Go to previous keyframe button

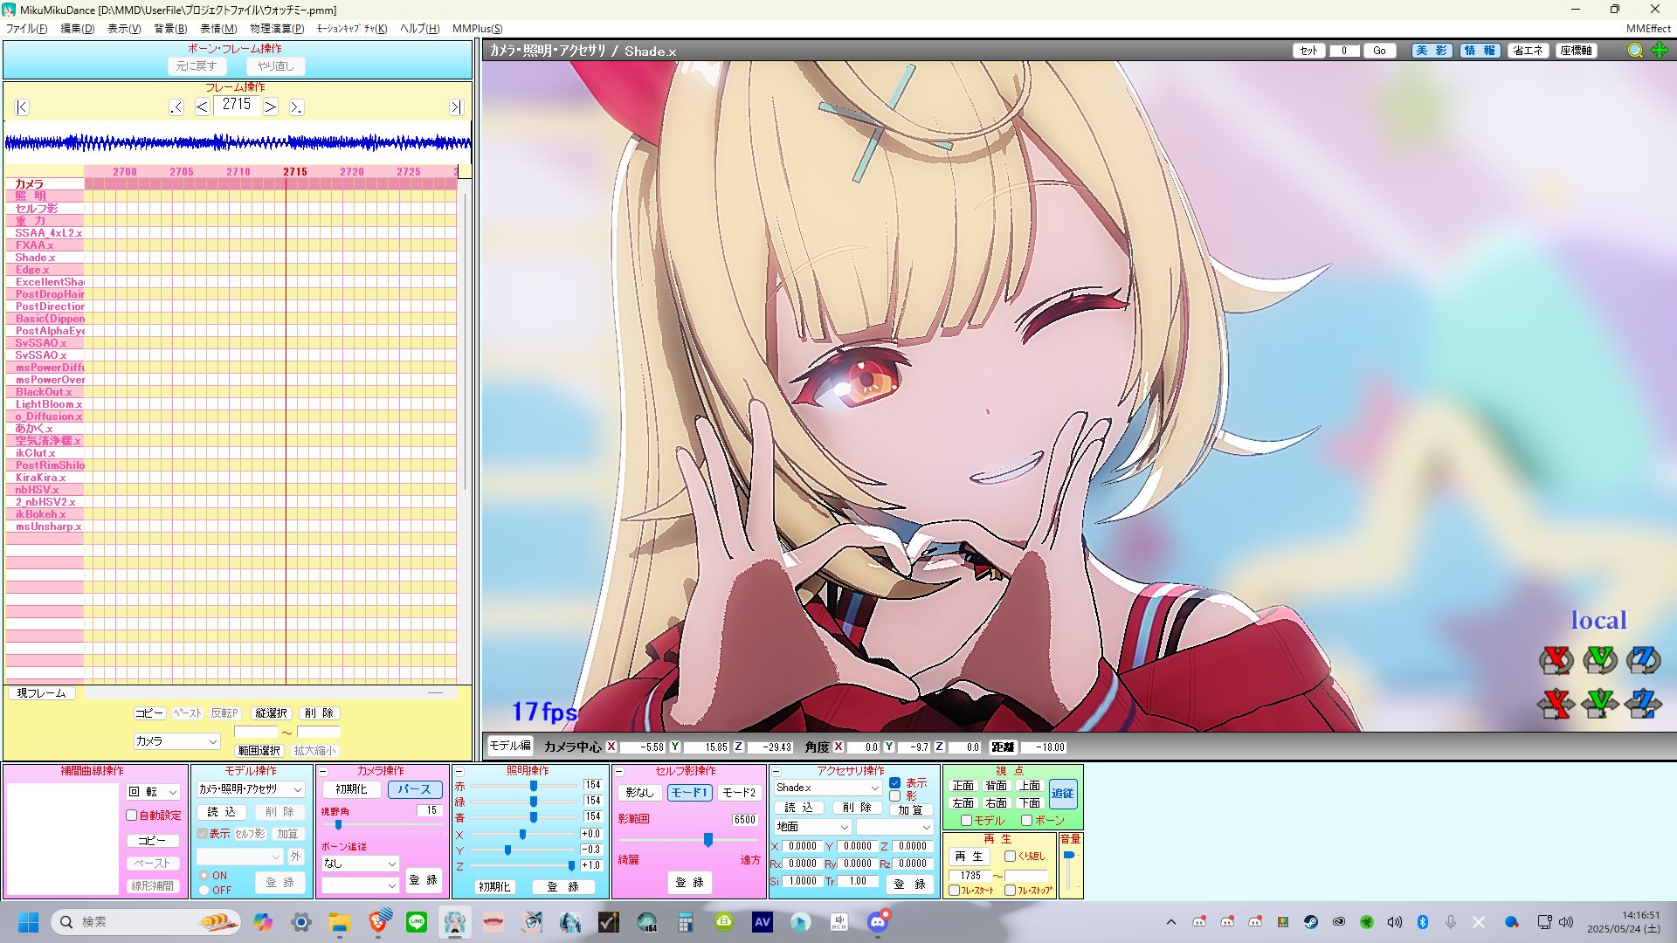click(176, 107)
